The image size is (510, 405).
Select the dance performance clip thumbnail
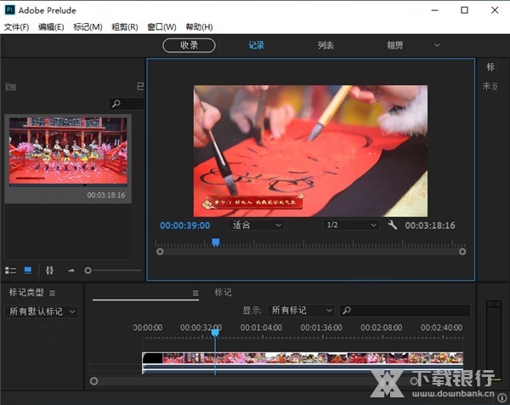(68, 151)
